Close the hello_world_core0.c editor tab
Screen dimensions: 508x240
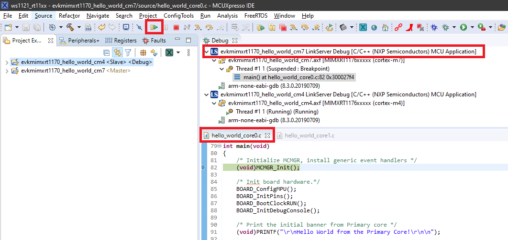coord(267,136)
